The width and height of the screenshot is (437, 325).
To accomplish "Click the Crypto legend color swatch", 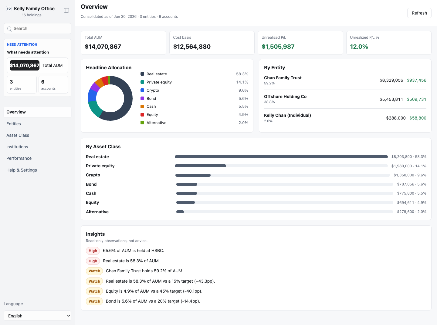I will coord(142,90).
